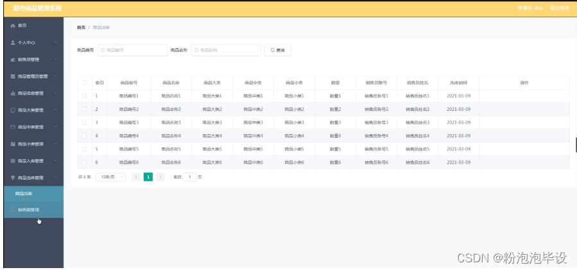Expand 商品入库管理 using its chevron arrow
577x270 pixels.
56,161
